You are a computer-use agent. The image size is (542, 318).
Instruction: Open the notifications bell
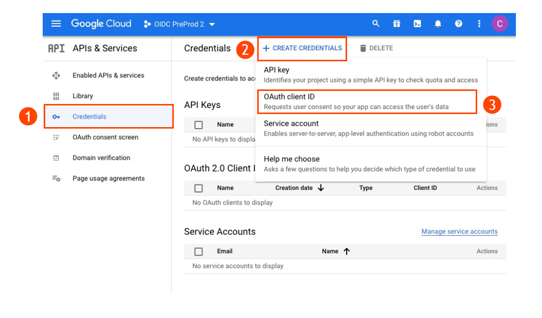pos(438,24)
